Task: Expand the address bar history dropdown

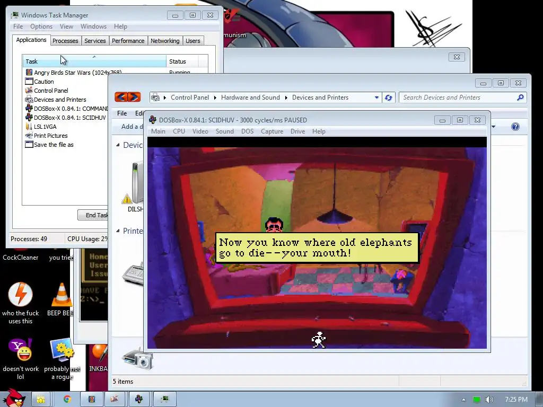Action: tap(376, 98)
